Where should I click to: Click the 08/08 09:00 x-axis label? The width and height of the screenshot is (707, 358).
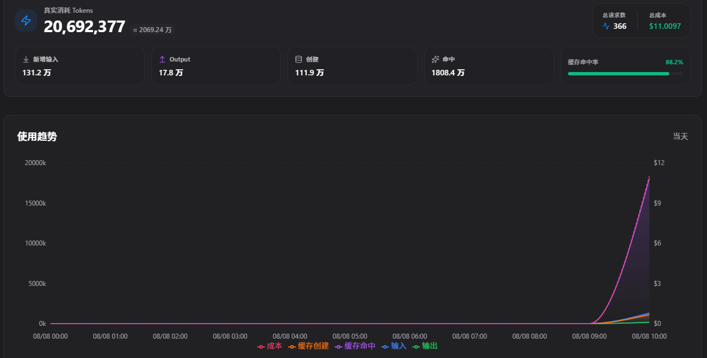[x=589, y=336]
